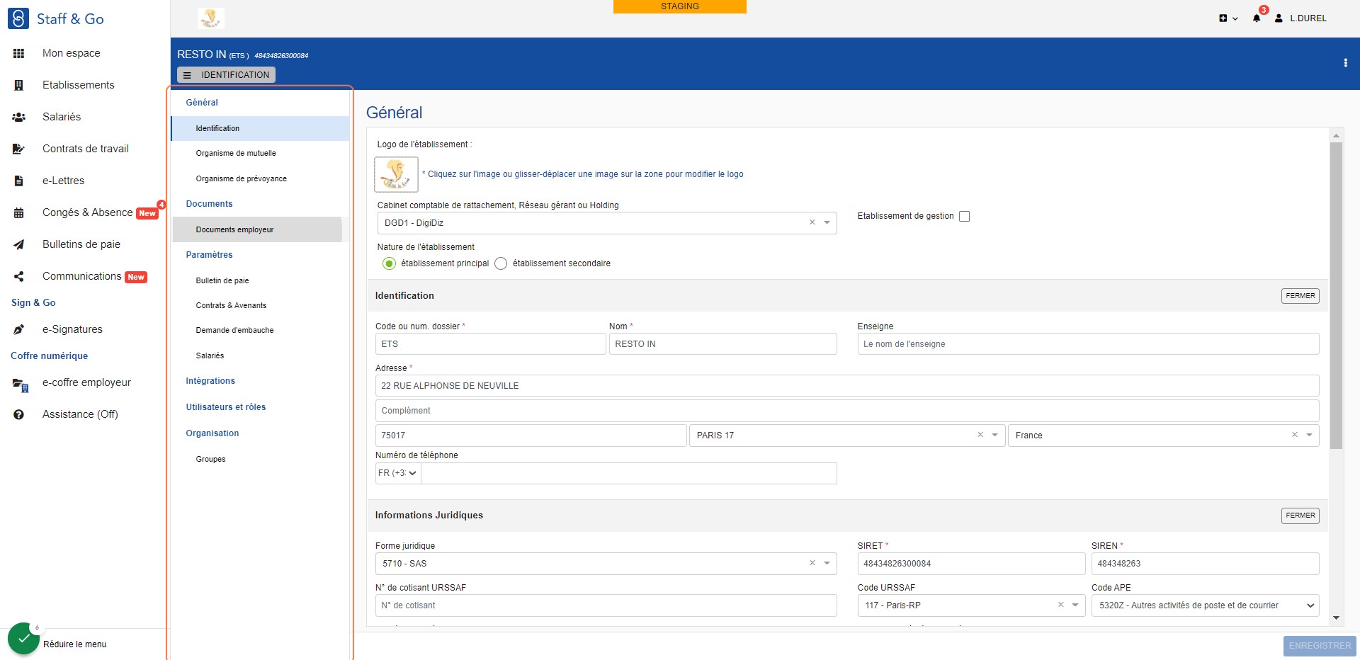
Task: Click the L.DUREL user profile icon
Action: pyautogui.click(x=1279, y=18)
